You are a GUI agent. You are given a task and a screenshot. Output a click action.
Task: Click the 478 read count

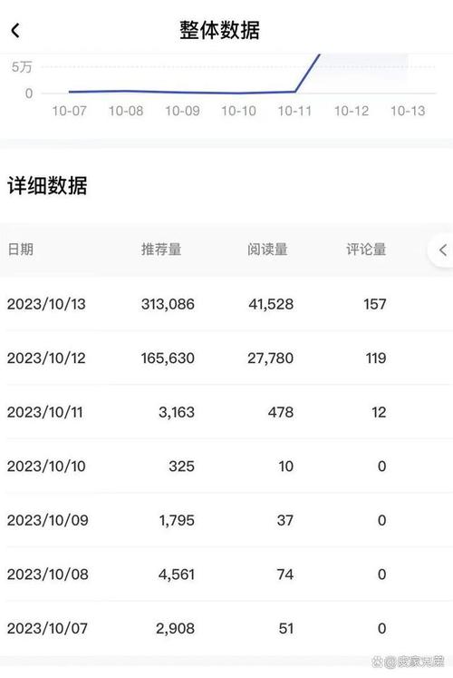281,412
